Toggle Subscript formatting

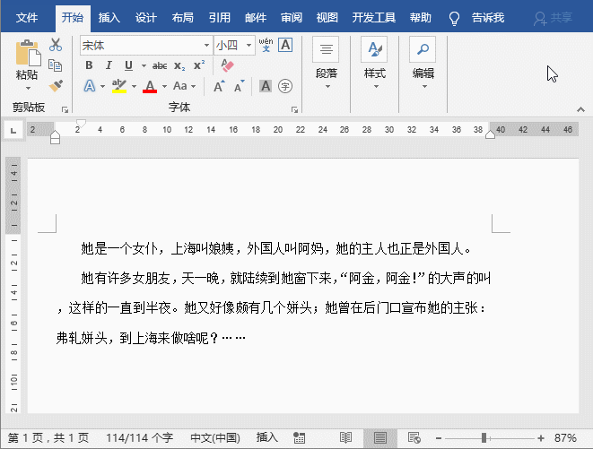point(179,65)
